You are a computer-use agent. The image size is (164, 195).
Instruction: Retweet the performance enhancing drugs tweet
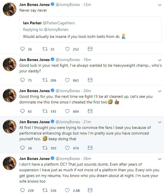pos(45,148)
